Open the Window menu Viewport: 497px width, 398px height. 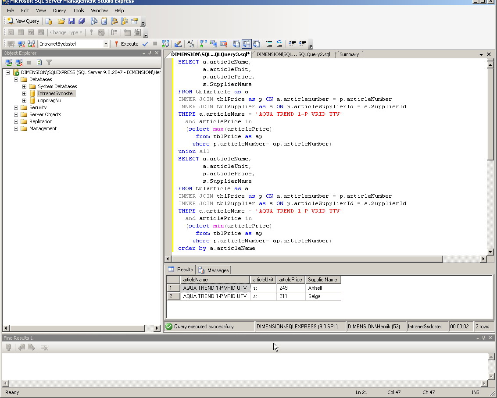pyautogui.click(x=99, y=11)
